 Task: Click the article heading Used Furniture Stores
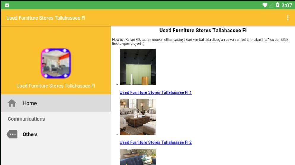pos(203,31)
